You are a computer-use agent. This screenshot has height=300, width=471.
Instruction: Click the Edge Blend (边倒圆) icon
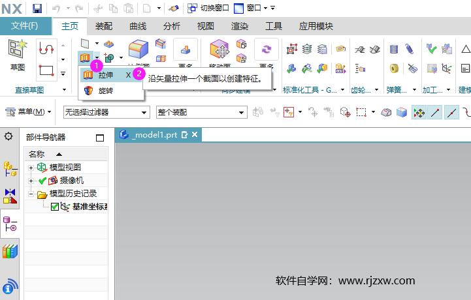(x=138, y=49)
